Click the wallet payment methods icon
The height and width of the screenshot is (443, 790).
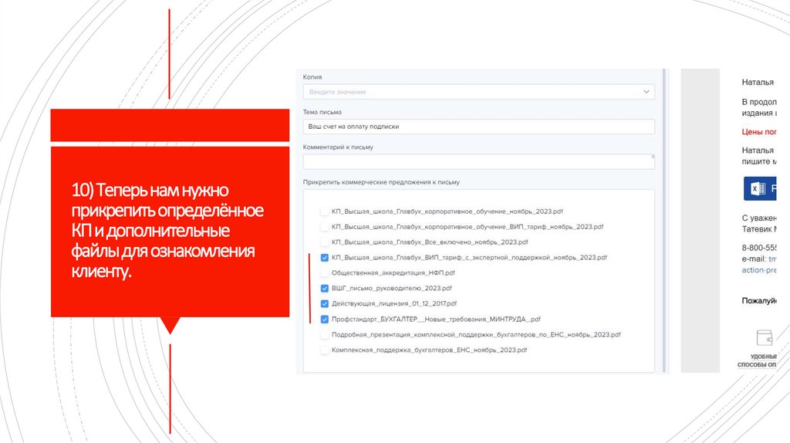pyautogui.click(x=765, y=338)
